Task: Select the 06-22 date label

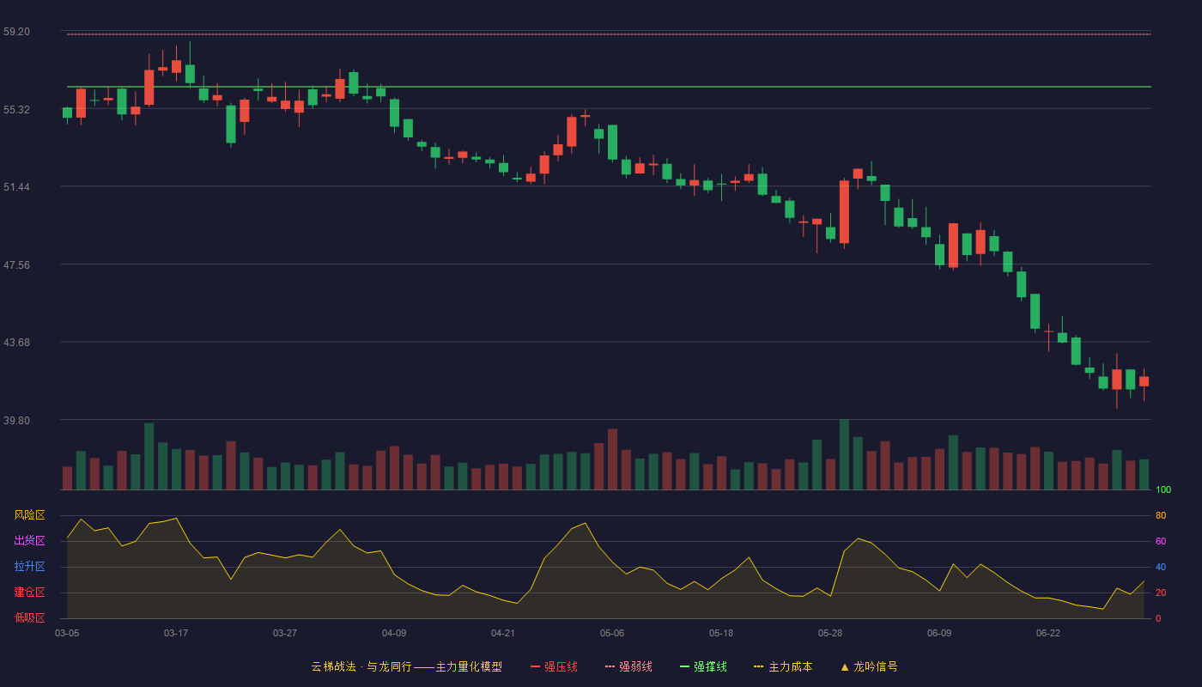Action: (1048, 633)
